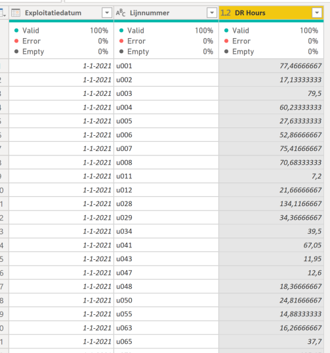
Task: Click date 1-1-2021 in the u065 row
Action: pos(61,342)
